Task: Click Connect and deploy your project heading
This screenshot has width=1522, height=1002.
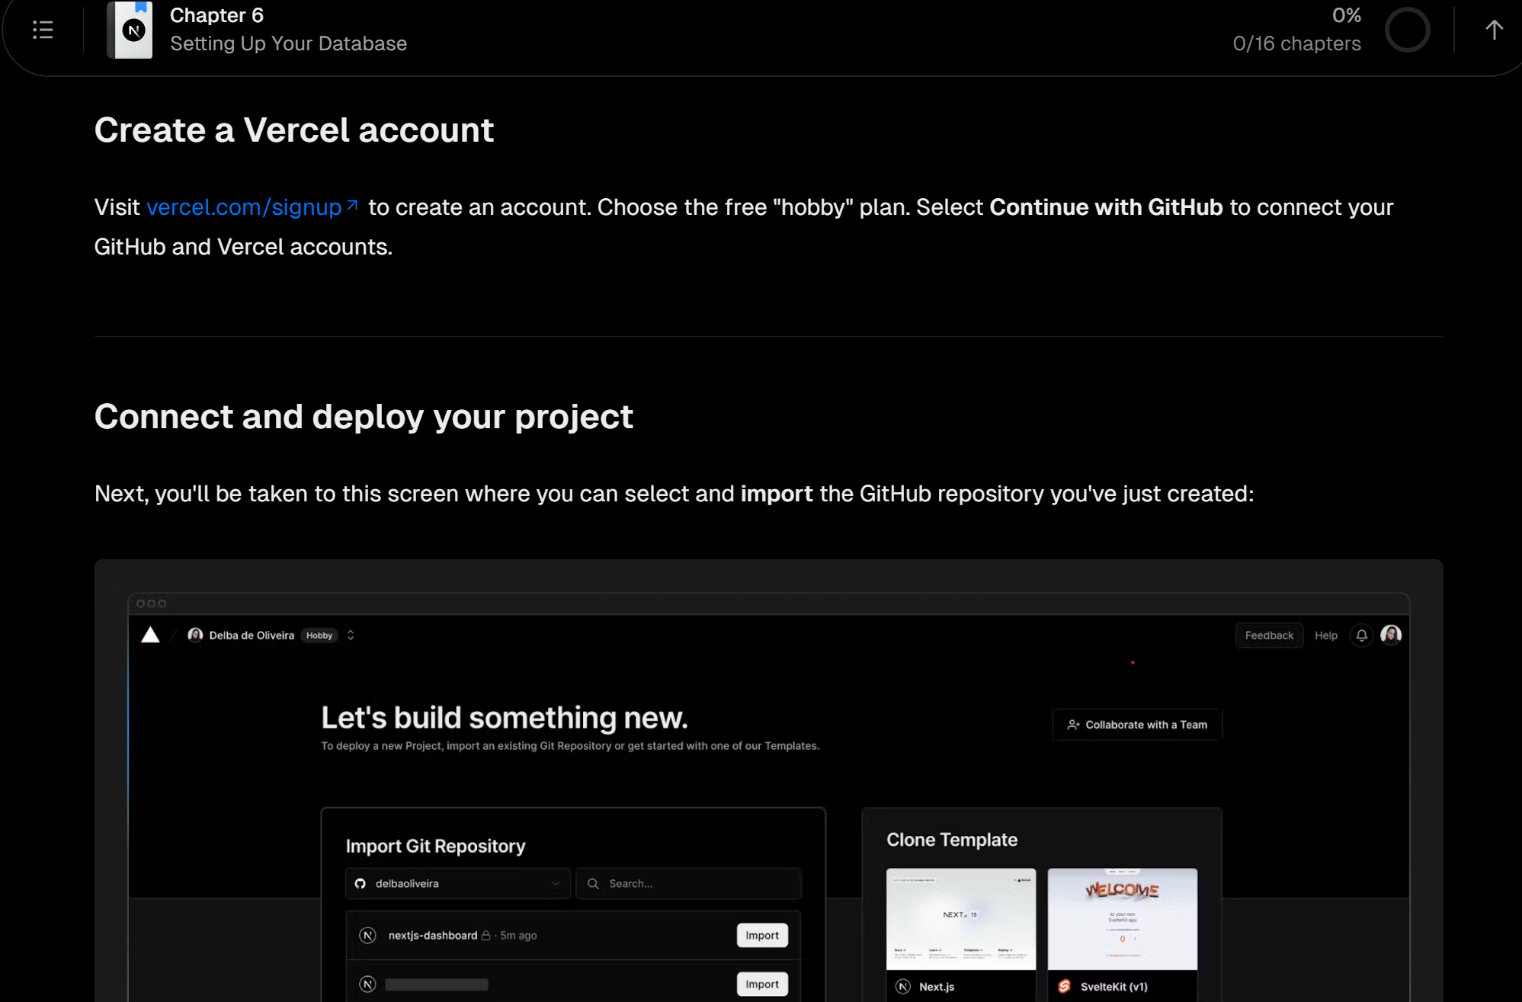Action: [364, 418]
